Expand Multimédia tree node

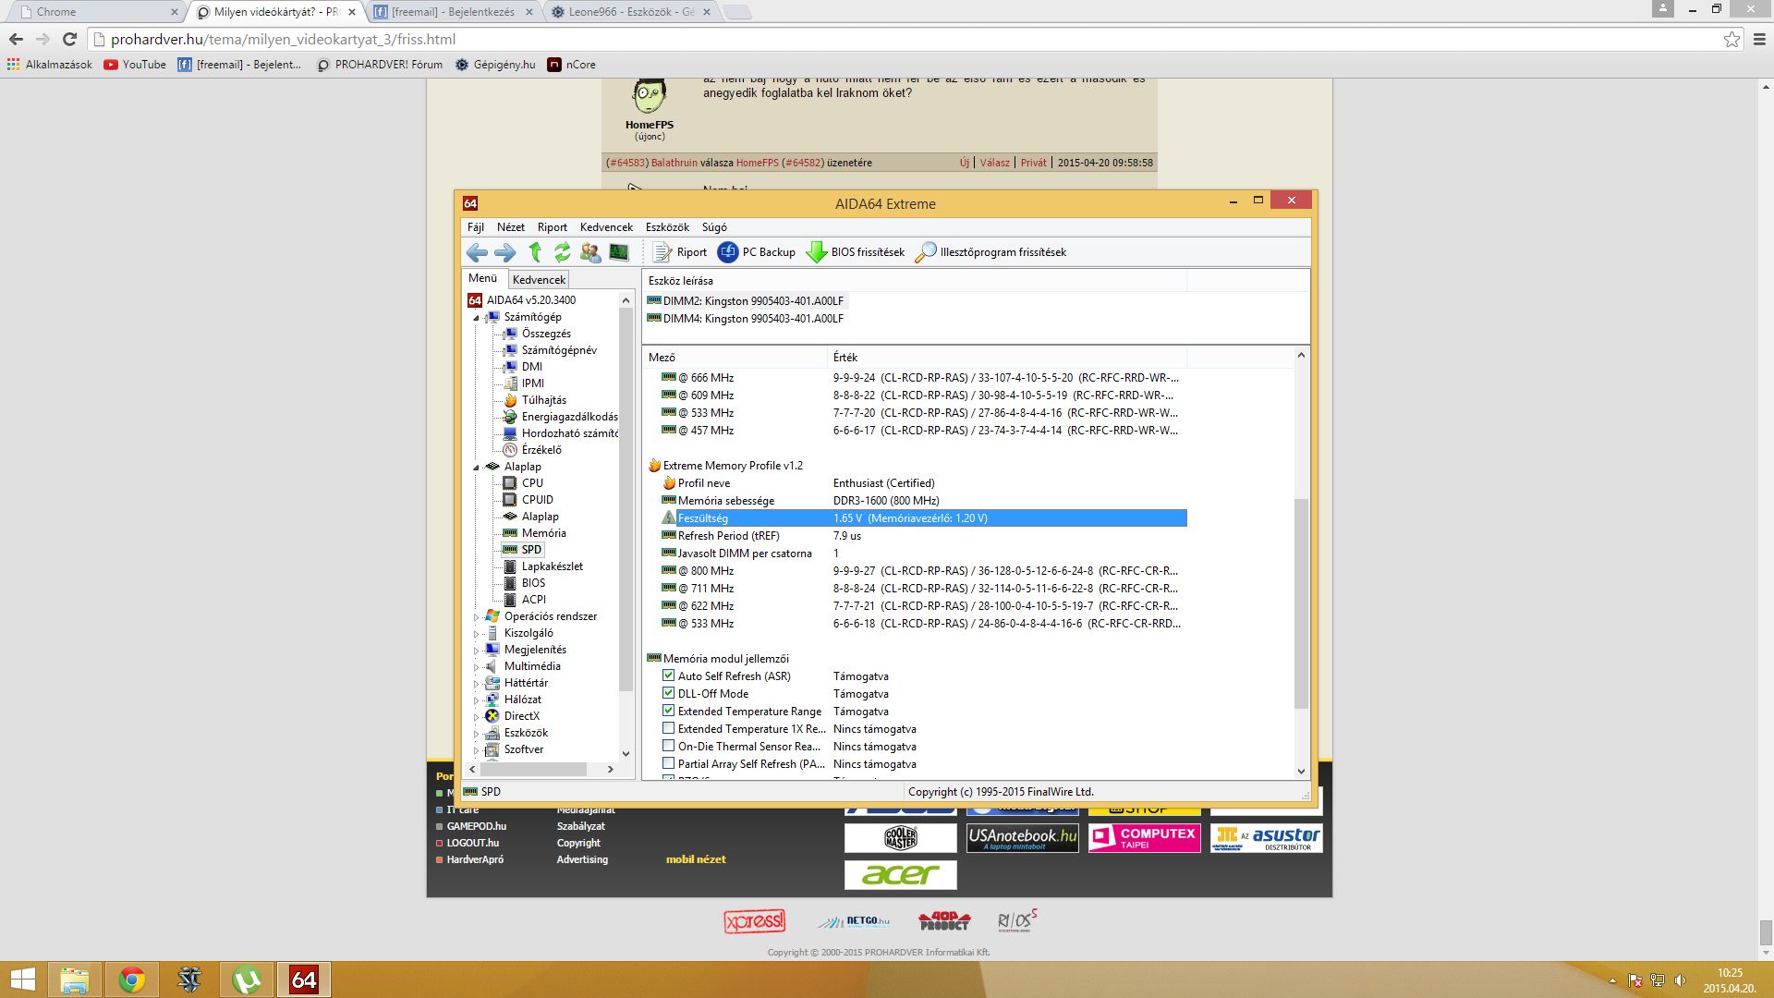(477, 666)
